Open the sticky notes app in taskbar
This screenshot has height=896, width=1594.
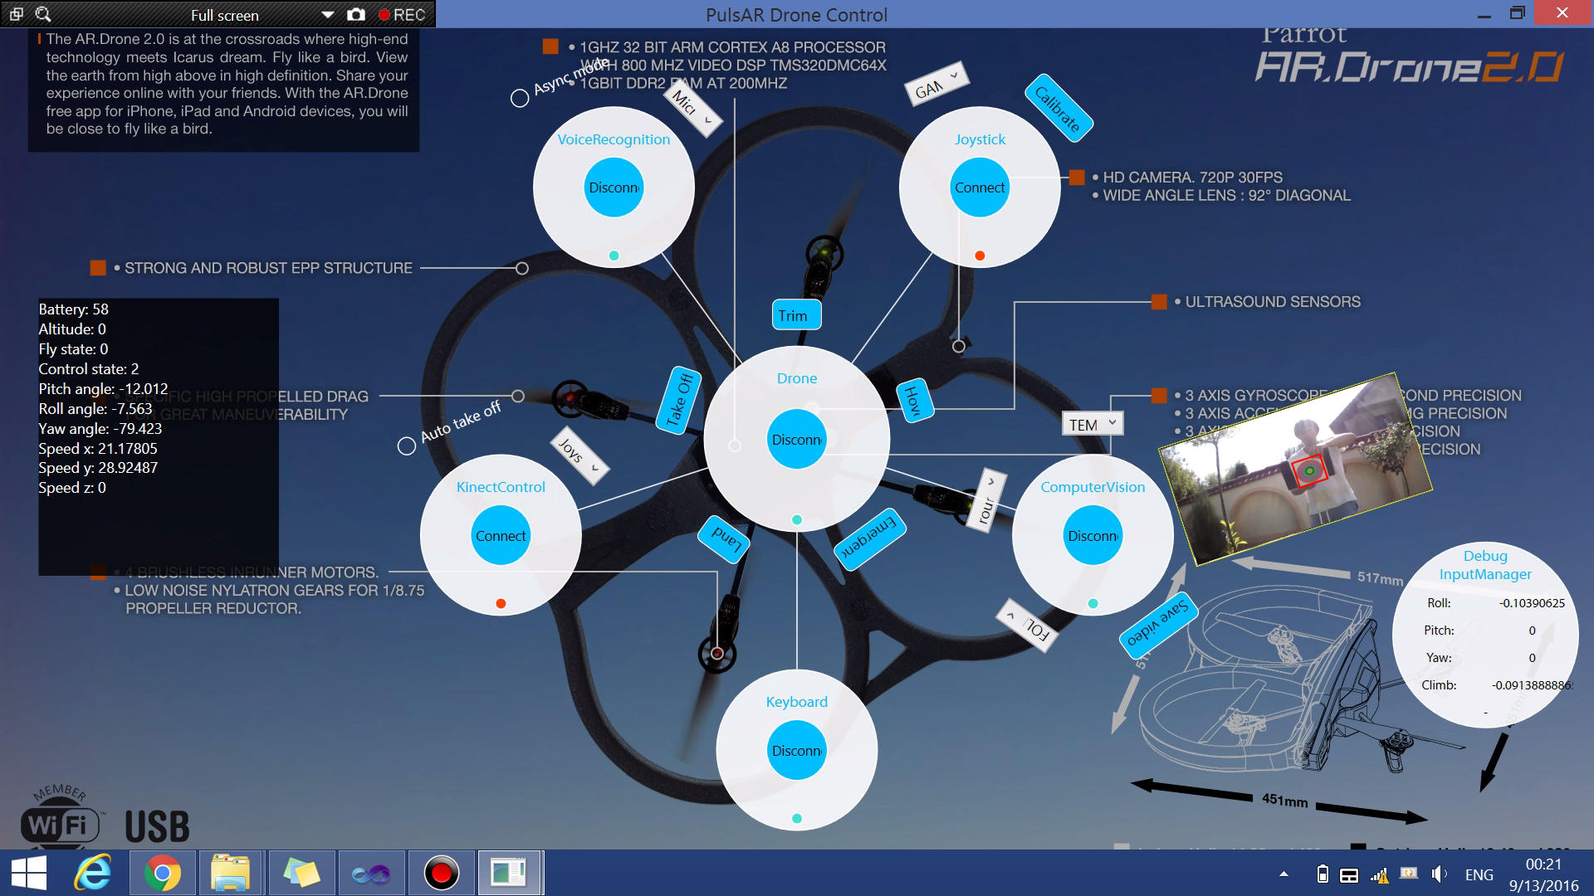coord(301,874)
